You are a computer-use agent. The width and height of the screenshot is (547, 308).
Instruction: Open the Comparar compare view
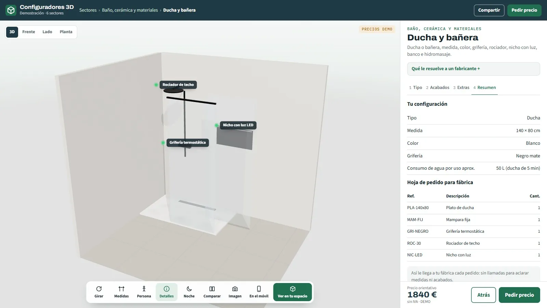(x=212, y=292)
